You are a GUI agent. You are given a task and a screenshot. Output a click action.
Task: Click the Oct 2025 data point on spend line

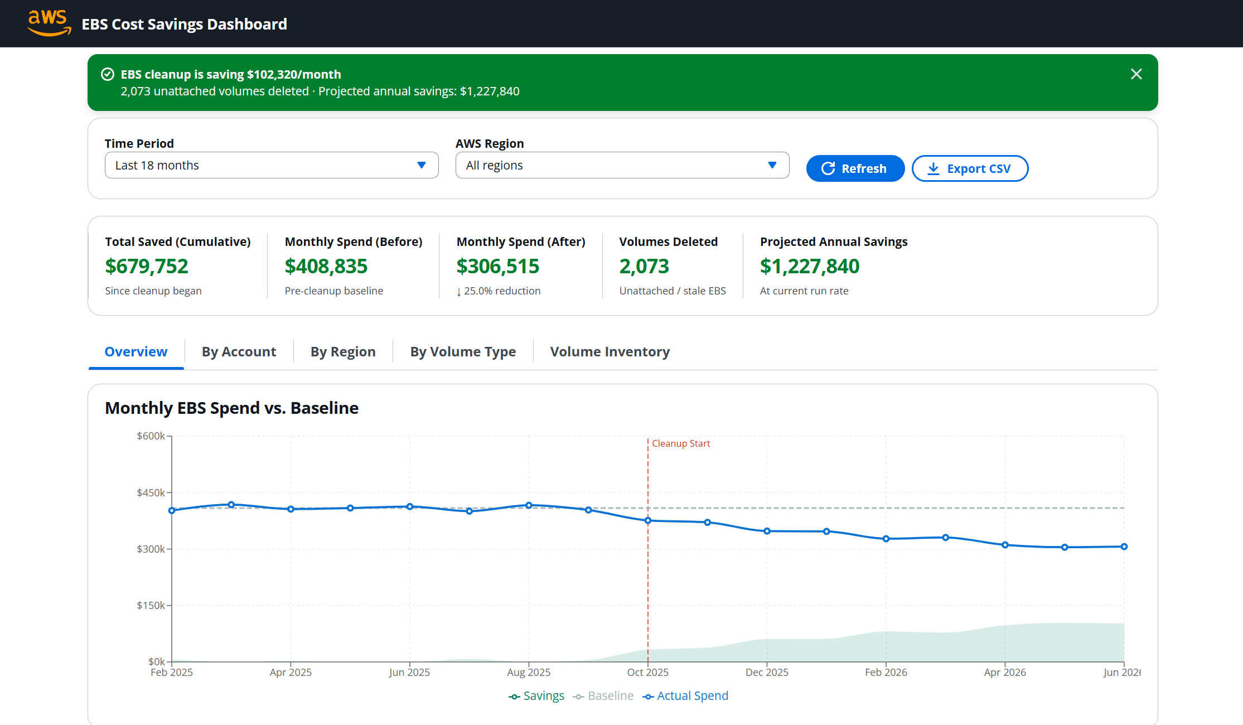[648, 520]
